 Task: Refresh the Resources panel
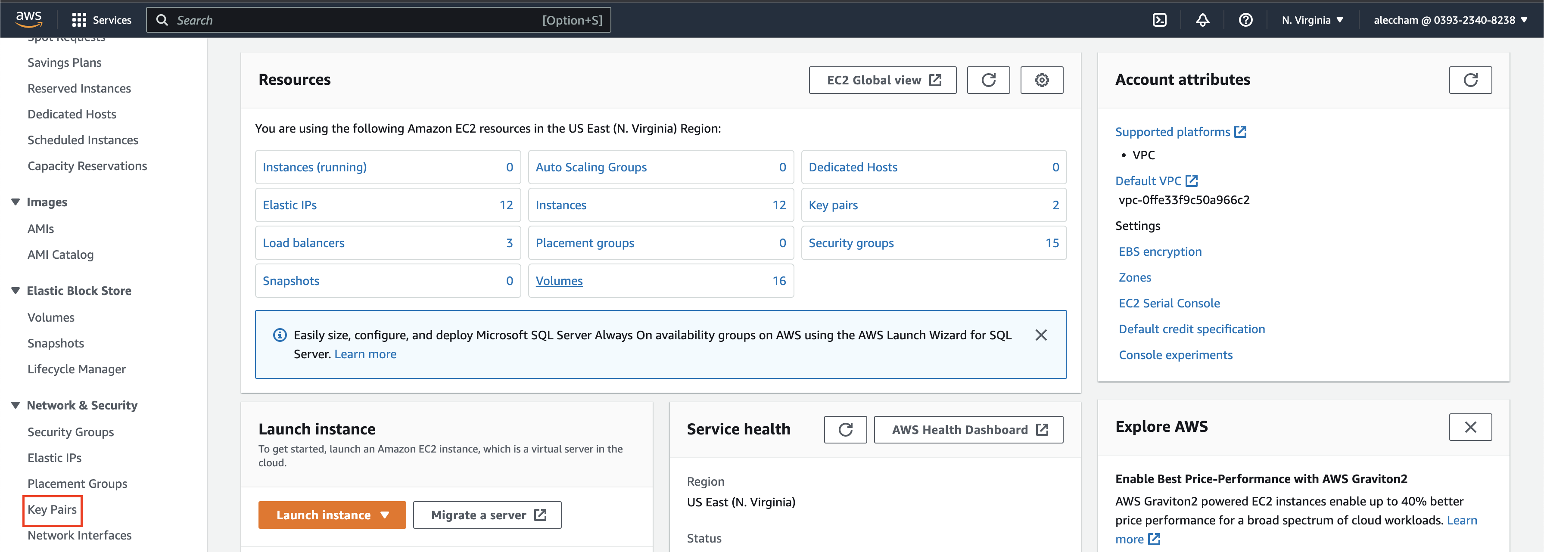pyautogui.click(x=988, y=81)
